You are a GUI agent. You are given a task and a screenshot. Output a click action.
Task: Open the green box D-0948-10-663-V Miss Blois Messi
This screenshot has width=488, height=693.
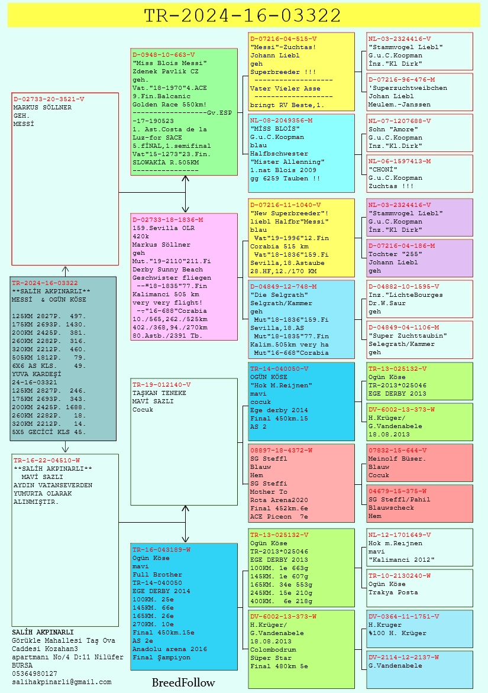click(x=184, y=112)
